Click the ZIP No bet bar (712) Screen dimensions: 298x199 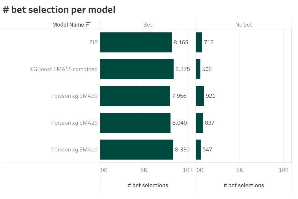coord(199,42)
